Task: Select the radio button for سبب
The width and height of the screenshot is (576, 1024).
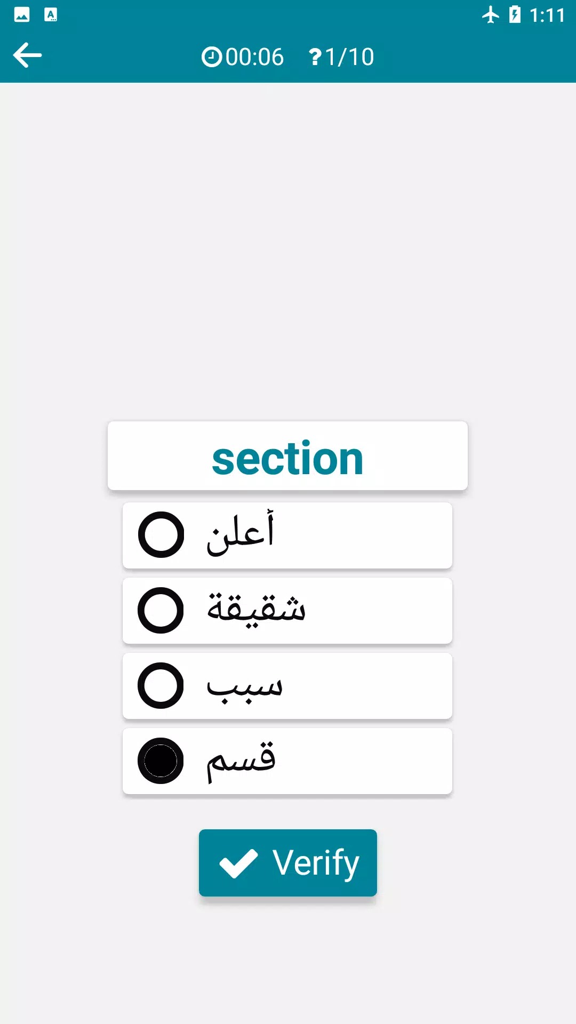Action: pos(161,685)
